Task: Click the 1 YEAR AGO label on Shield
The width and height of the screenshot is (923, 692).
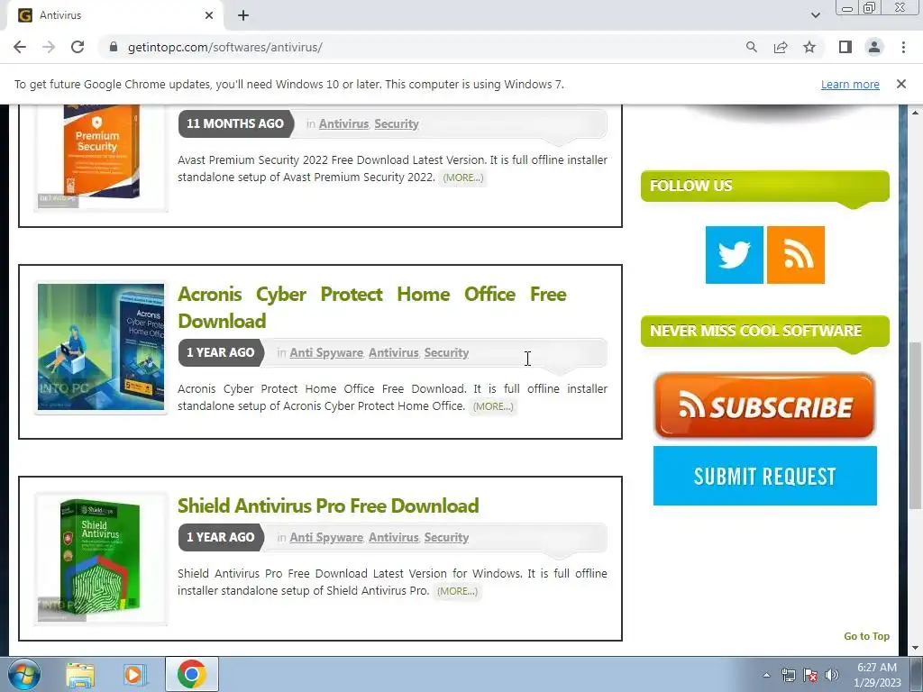Action: pyautogui.click(x=220, y=537)
